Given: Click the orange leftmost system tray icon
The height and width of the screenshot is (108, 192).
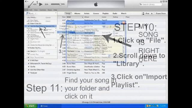Looking at the screenshot, I should (x=147, y=106).
